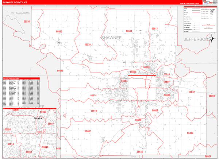Select the ZIP code label 66409
Screen dimensions: 219x159
coord(190,133)
